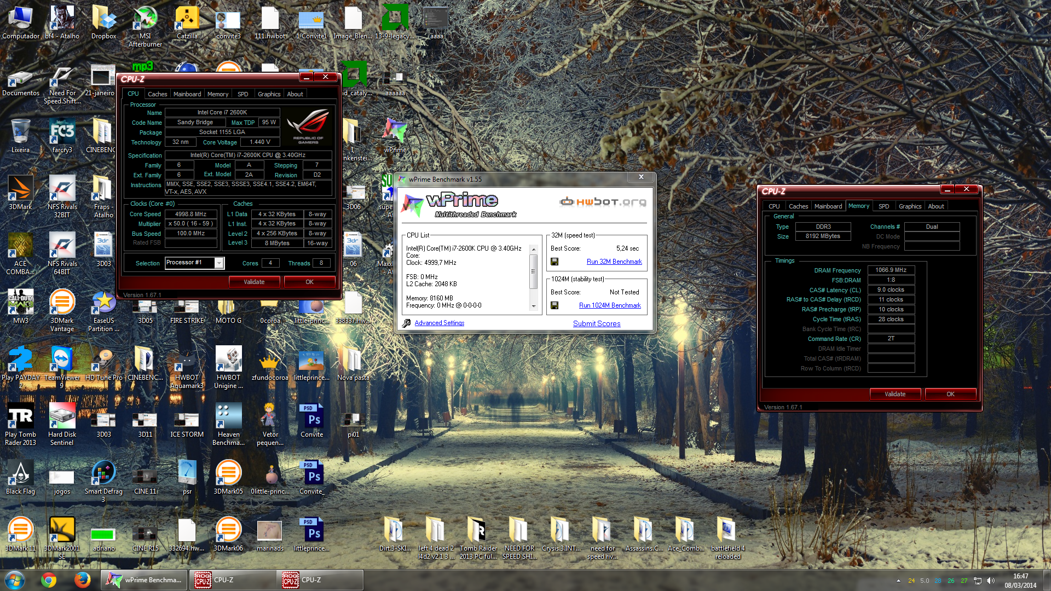Open the Computador desktop icon
This screenshot has height=591, width=1051.
[x=21, y=23]
